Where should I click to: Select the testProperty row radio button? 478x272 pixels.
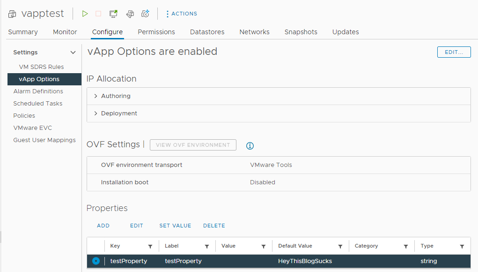96,261
